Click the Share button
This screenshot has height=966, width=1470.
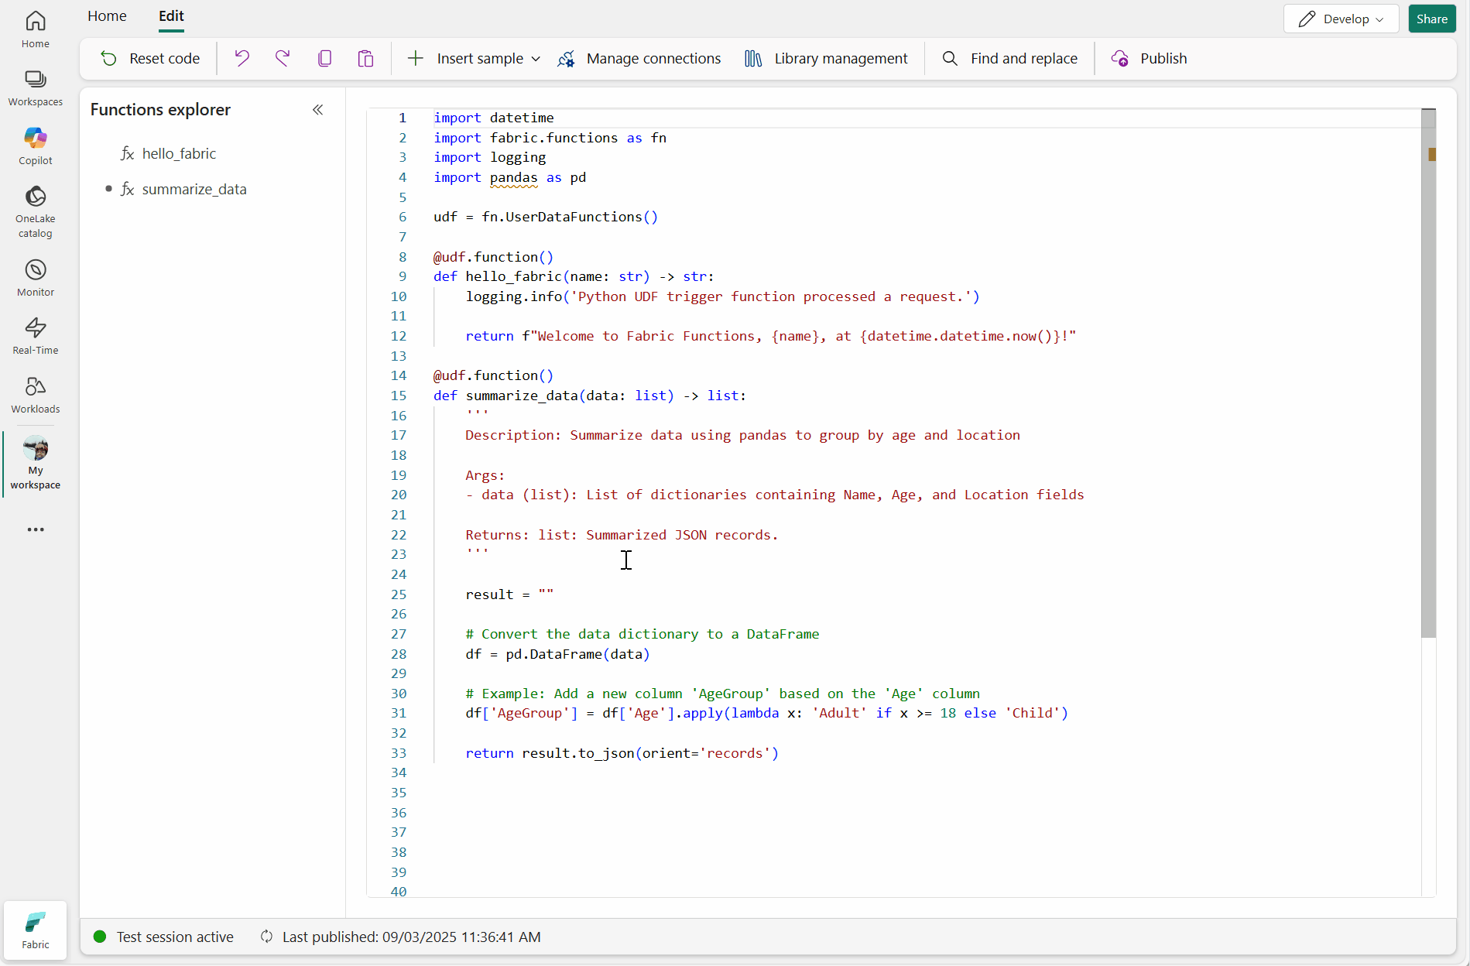1431,19
